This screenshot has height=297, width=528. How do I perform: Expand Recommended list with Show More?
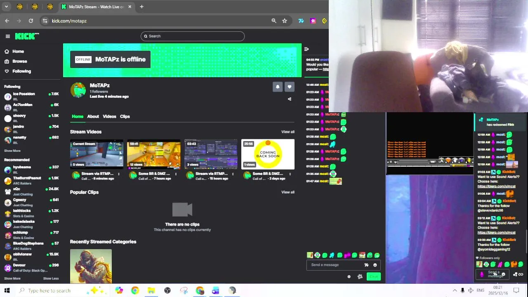pos(12,278)
